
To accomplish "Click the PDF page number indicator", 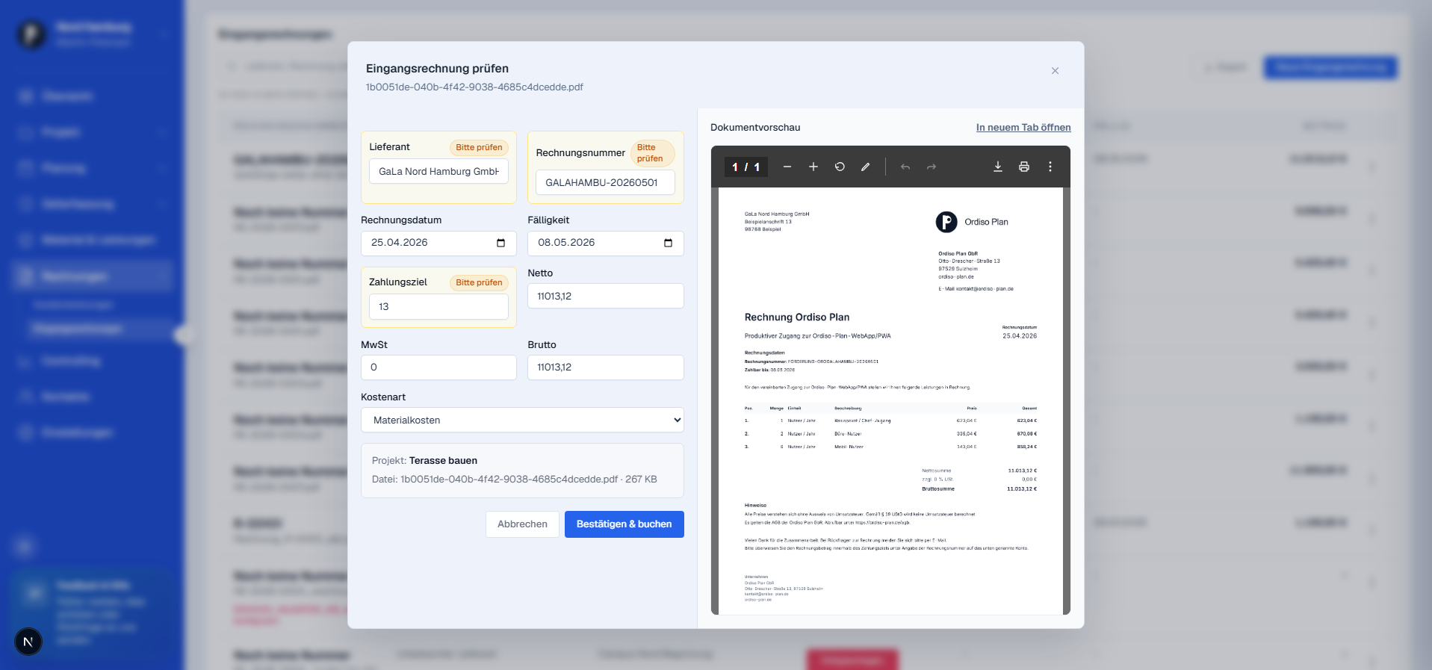I will [x=746, y=167].
